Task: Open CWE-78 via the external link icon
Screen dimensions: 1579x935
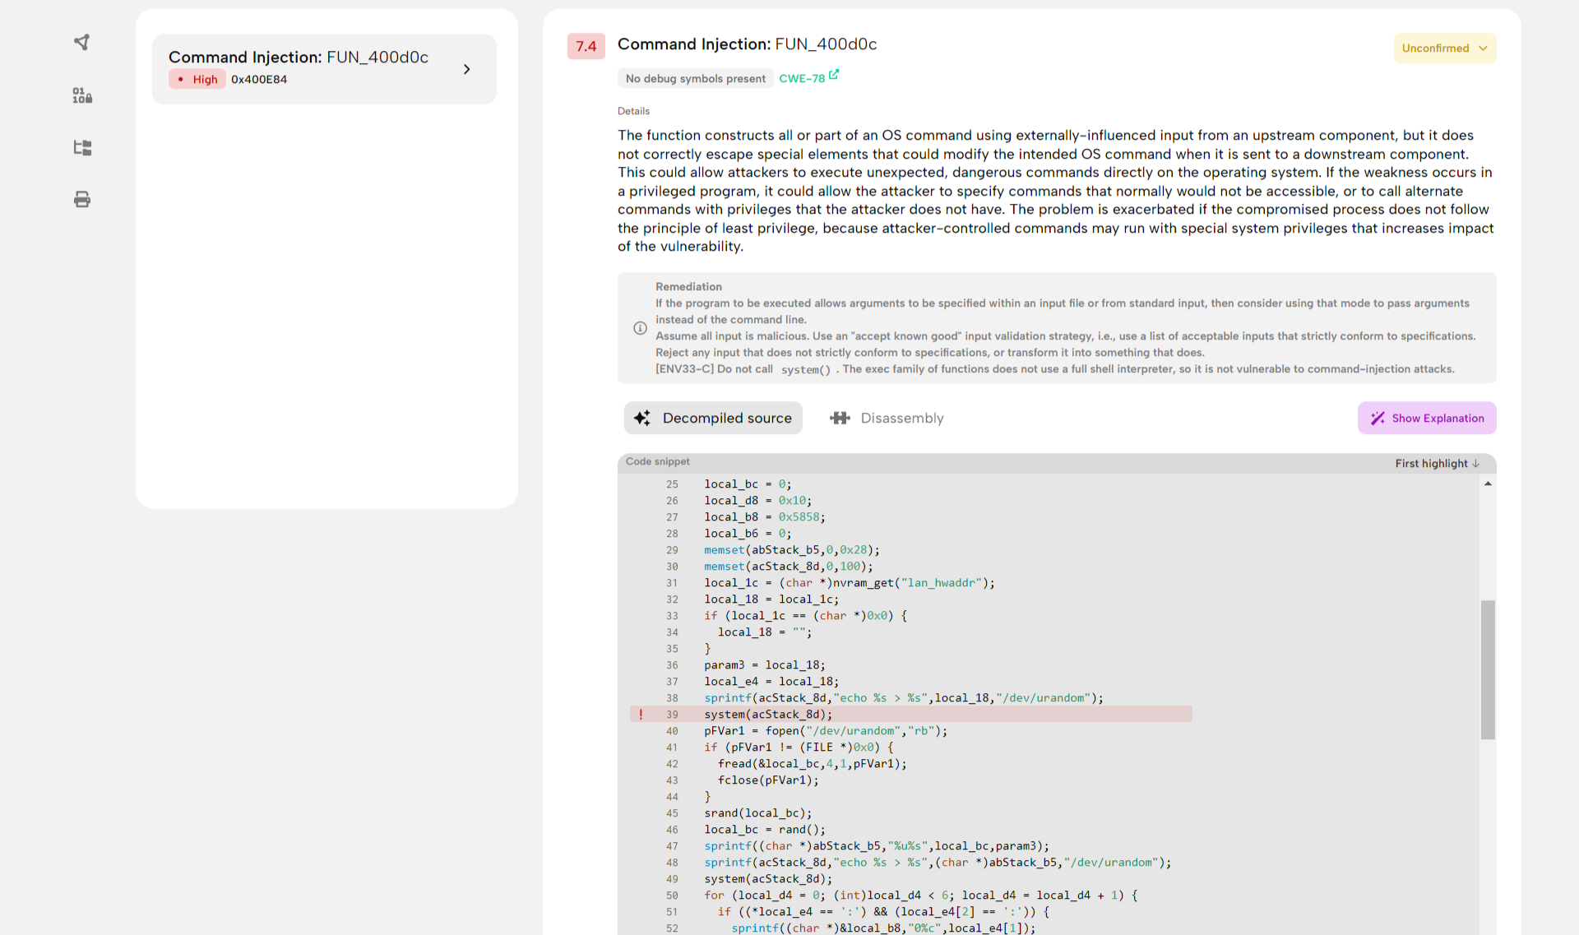Action: pos(835,73)
